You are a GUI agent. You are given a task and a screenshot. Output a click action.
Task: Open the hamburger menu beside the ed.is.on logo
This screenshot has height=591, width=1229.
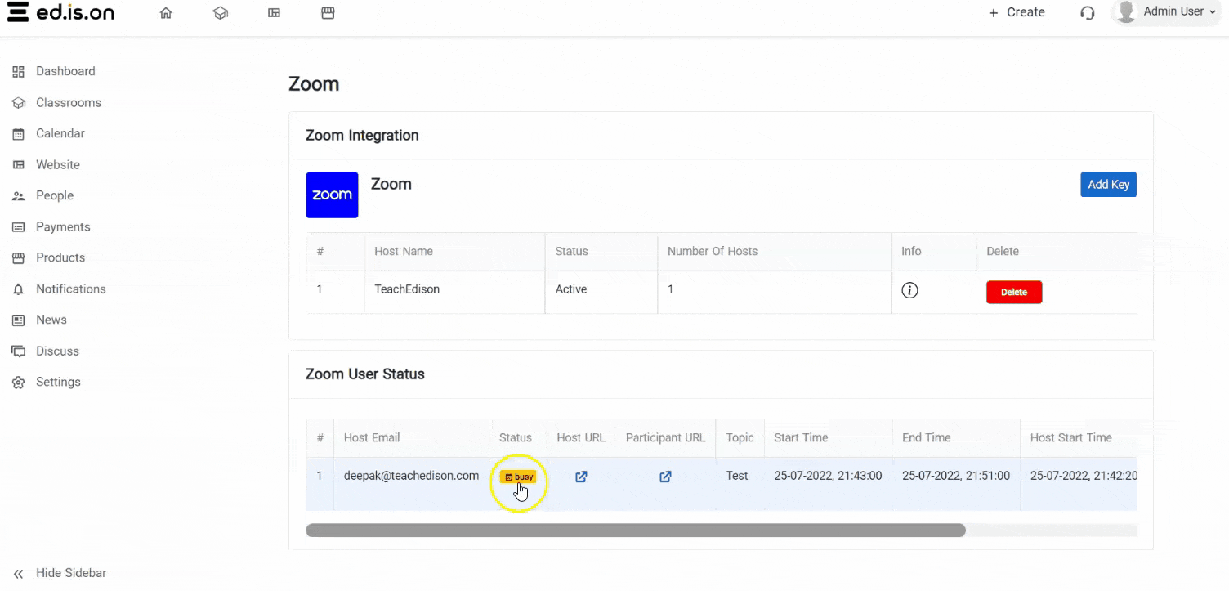coord(18,13)
